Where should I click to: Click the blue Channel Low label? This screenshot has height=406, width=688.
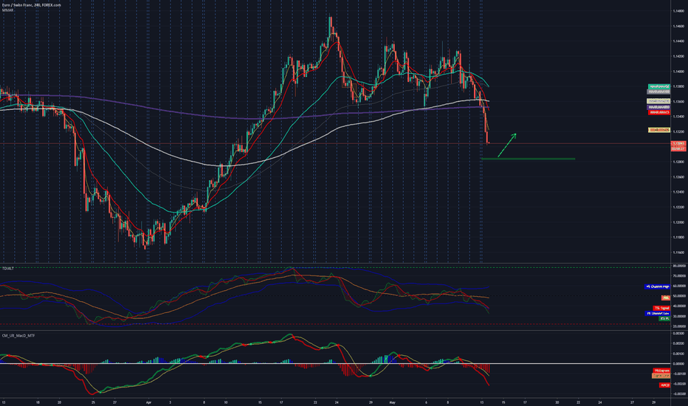coord(657,314)
